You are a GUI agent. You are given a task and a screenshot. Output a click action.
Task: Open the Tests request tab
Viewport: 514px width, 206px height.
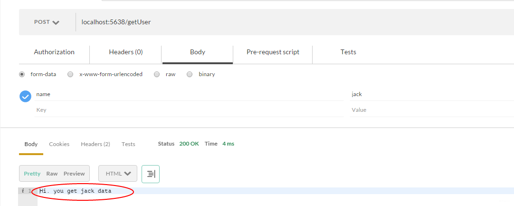[348, 52]
